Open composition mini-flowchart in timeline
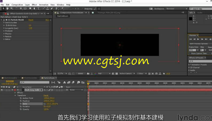Screen dimensions: 212x121 click(53, 82)
